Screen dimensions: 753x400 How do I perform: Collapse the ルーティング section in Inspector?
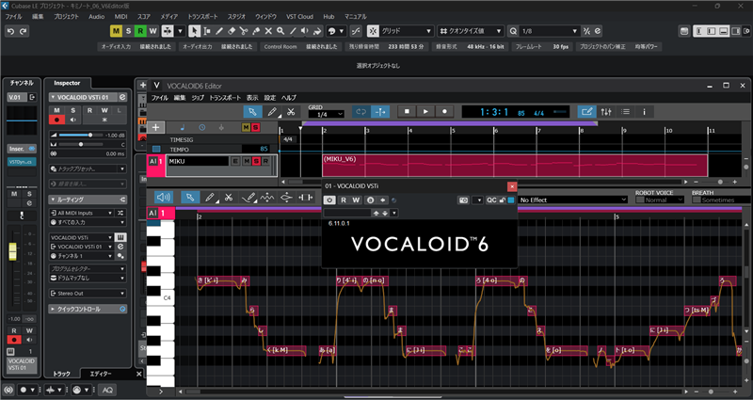click(x=88, y=200)
